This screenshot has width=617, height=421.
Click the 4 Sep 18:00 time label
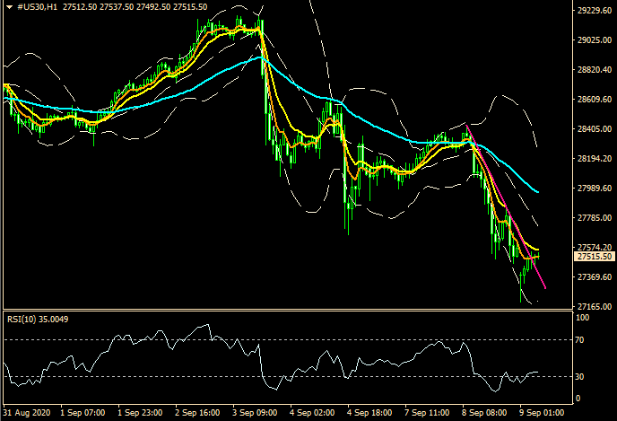pyautogui.click(x=368, y=412)
